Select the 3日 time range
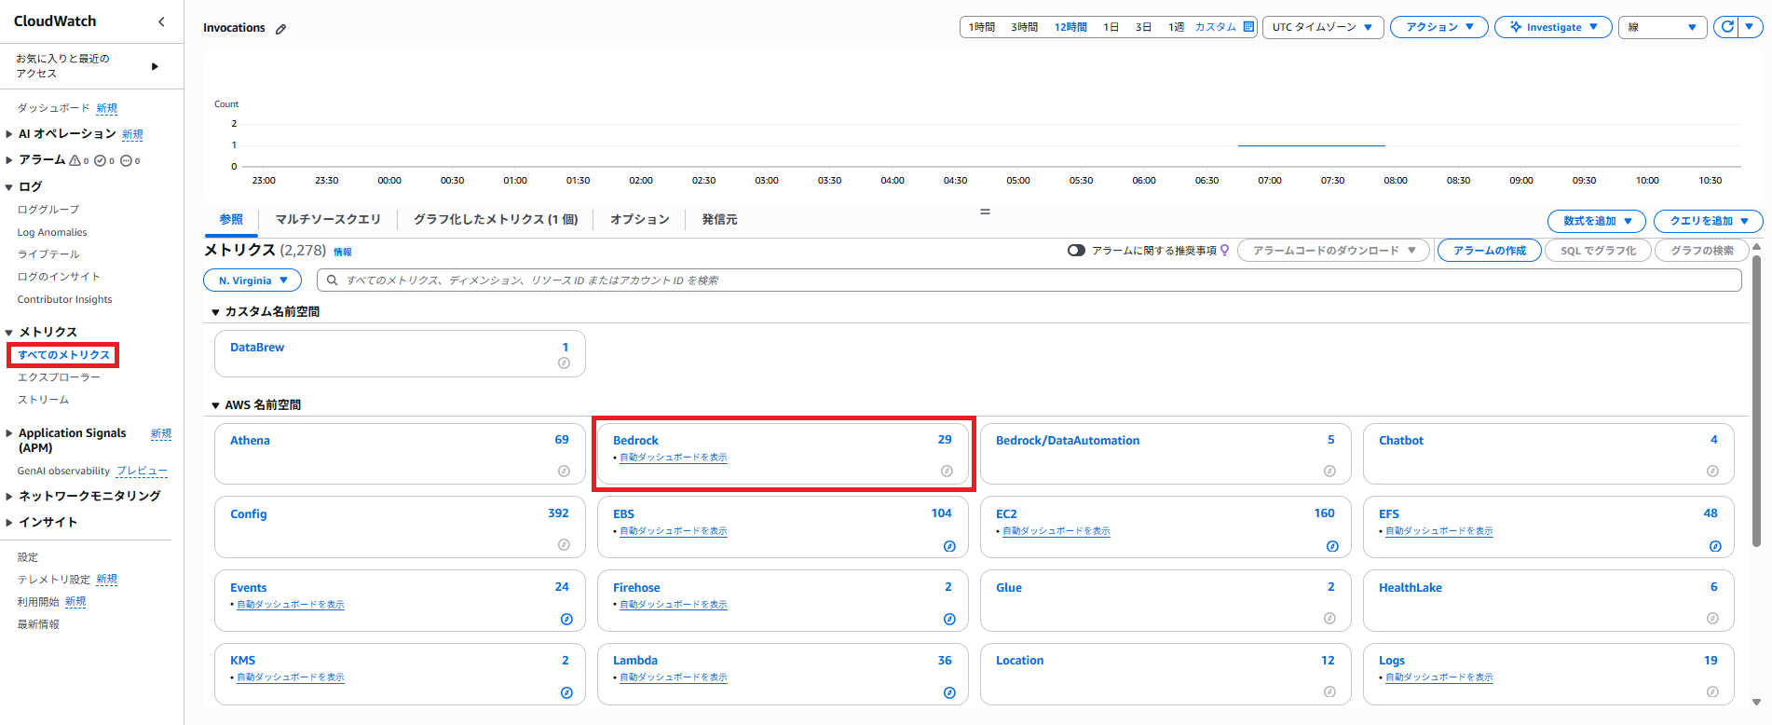This screenshot has width=1772, height=725. pyautogui.click(x=1143, y=27)
